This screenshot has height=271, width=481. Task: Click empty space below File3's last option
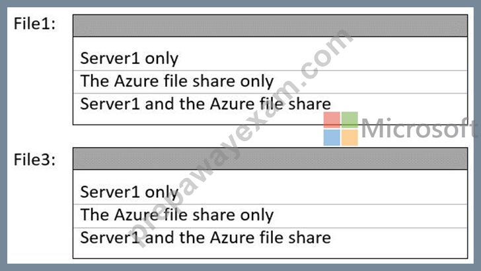(270, 253)
